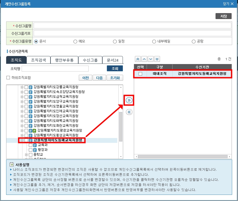Move selected item to bottom of list

pyautogui.click(x=157, y=59)
